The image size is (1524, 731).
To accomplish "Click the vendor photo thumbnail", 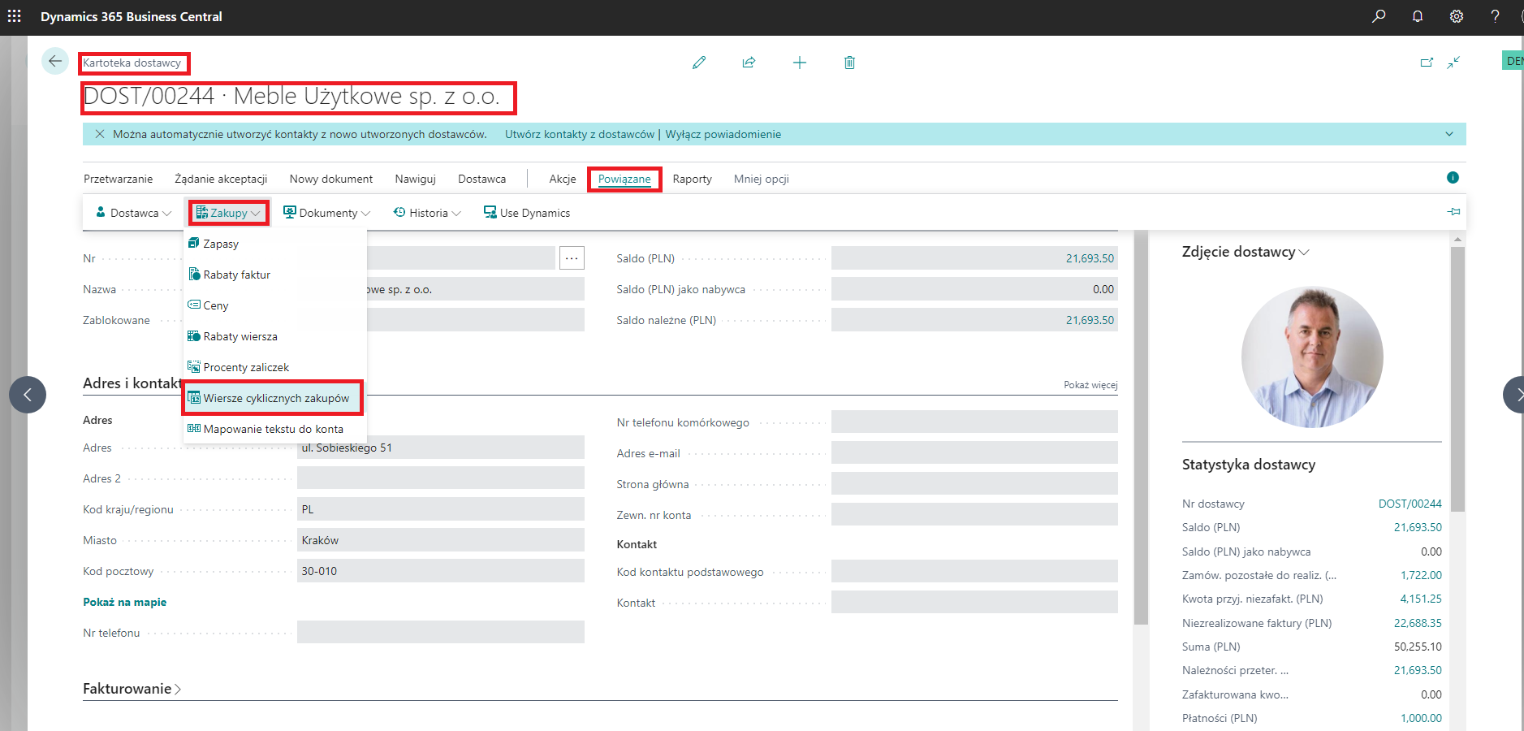I will coord(1312,357).
